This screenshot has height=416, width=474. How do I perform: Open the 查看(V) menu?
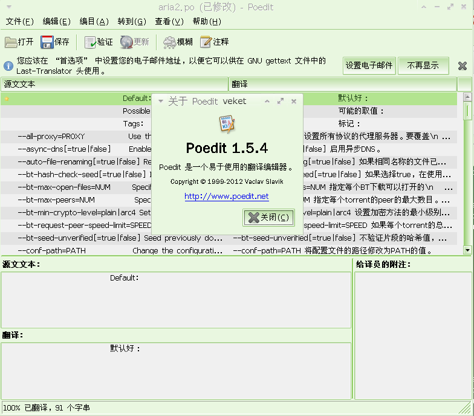[x=169, y=22]
